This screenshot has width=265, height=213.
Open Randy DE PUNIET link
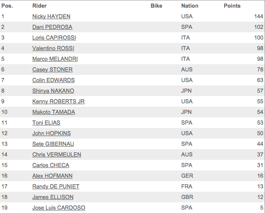(x=56, y=187)
